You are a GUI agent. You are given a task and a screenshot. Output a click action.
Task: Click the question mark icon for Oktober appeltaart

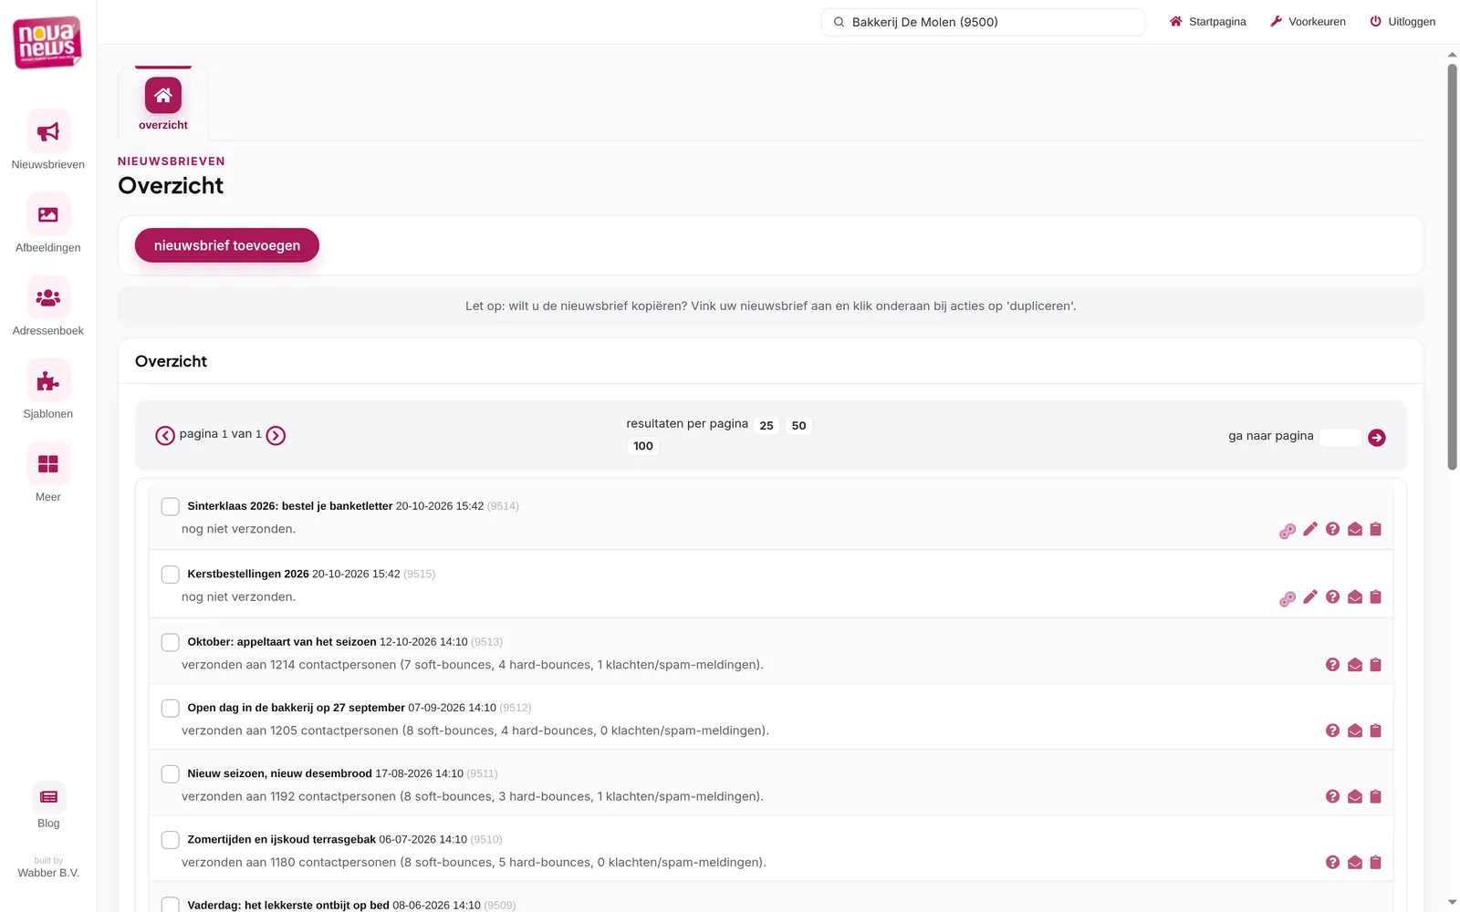tap(1332, 665)
